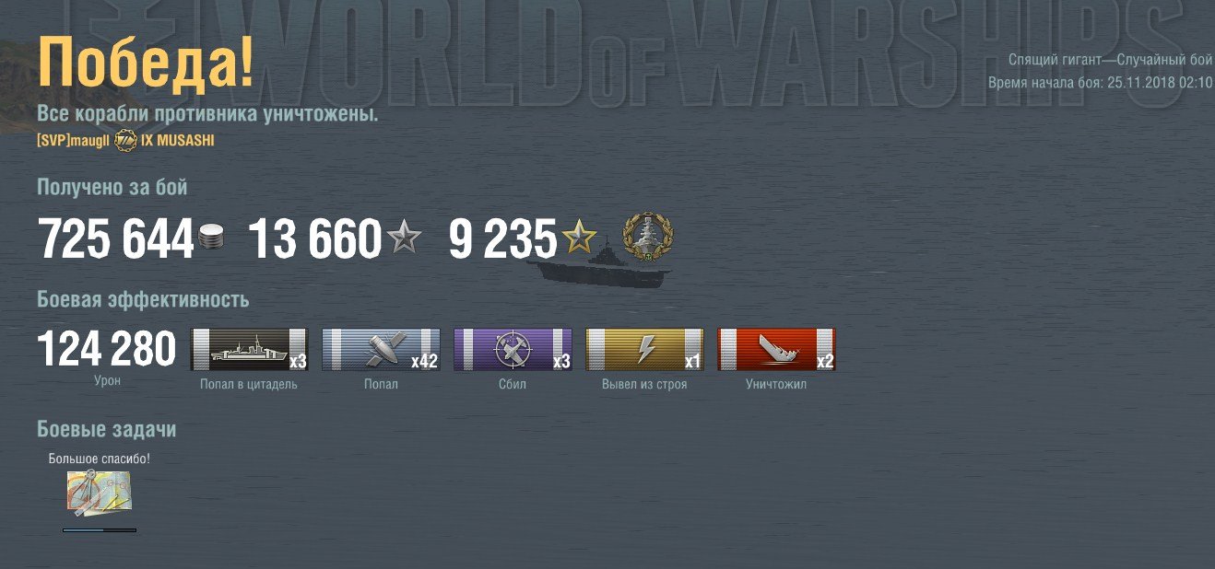Select the red Уничтожил ribbon
The height and width of the screenshot is (569, 1215).
pos(776,350)
